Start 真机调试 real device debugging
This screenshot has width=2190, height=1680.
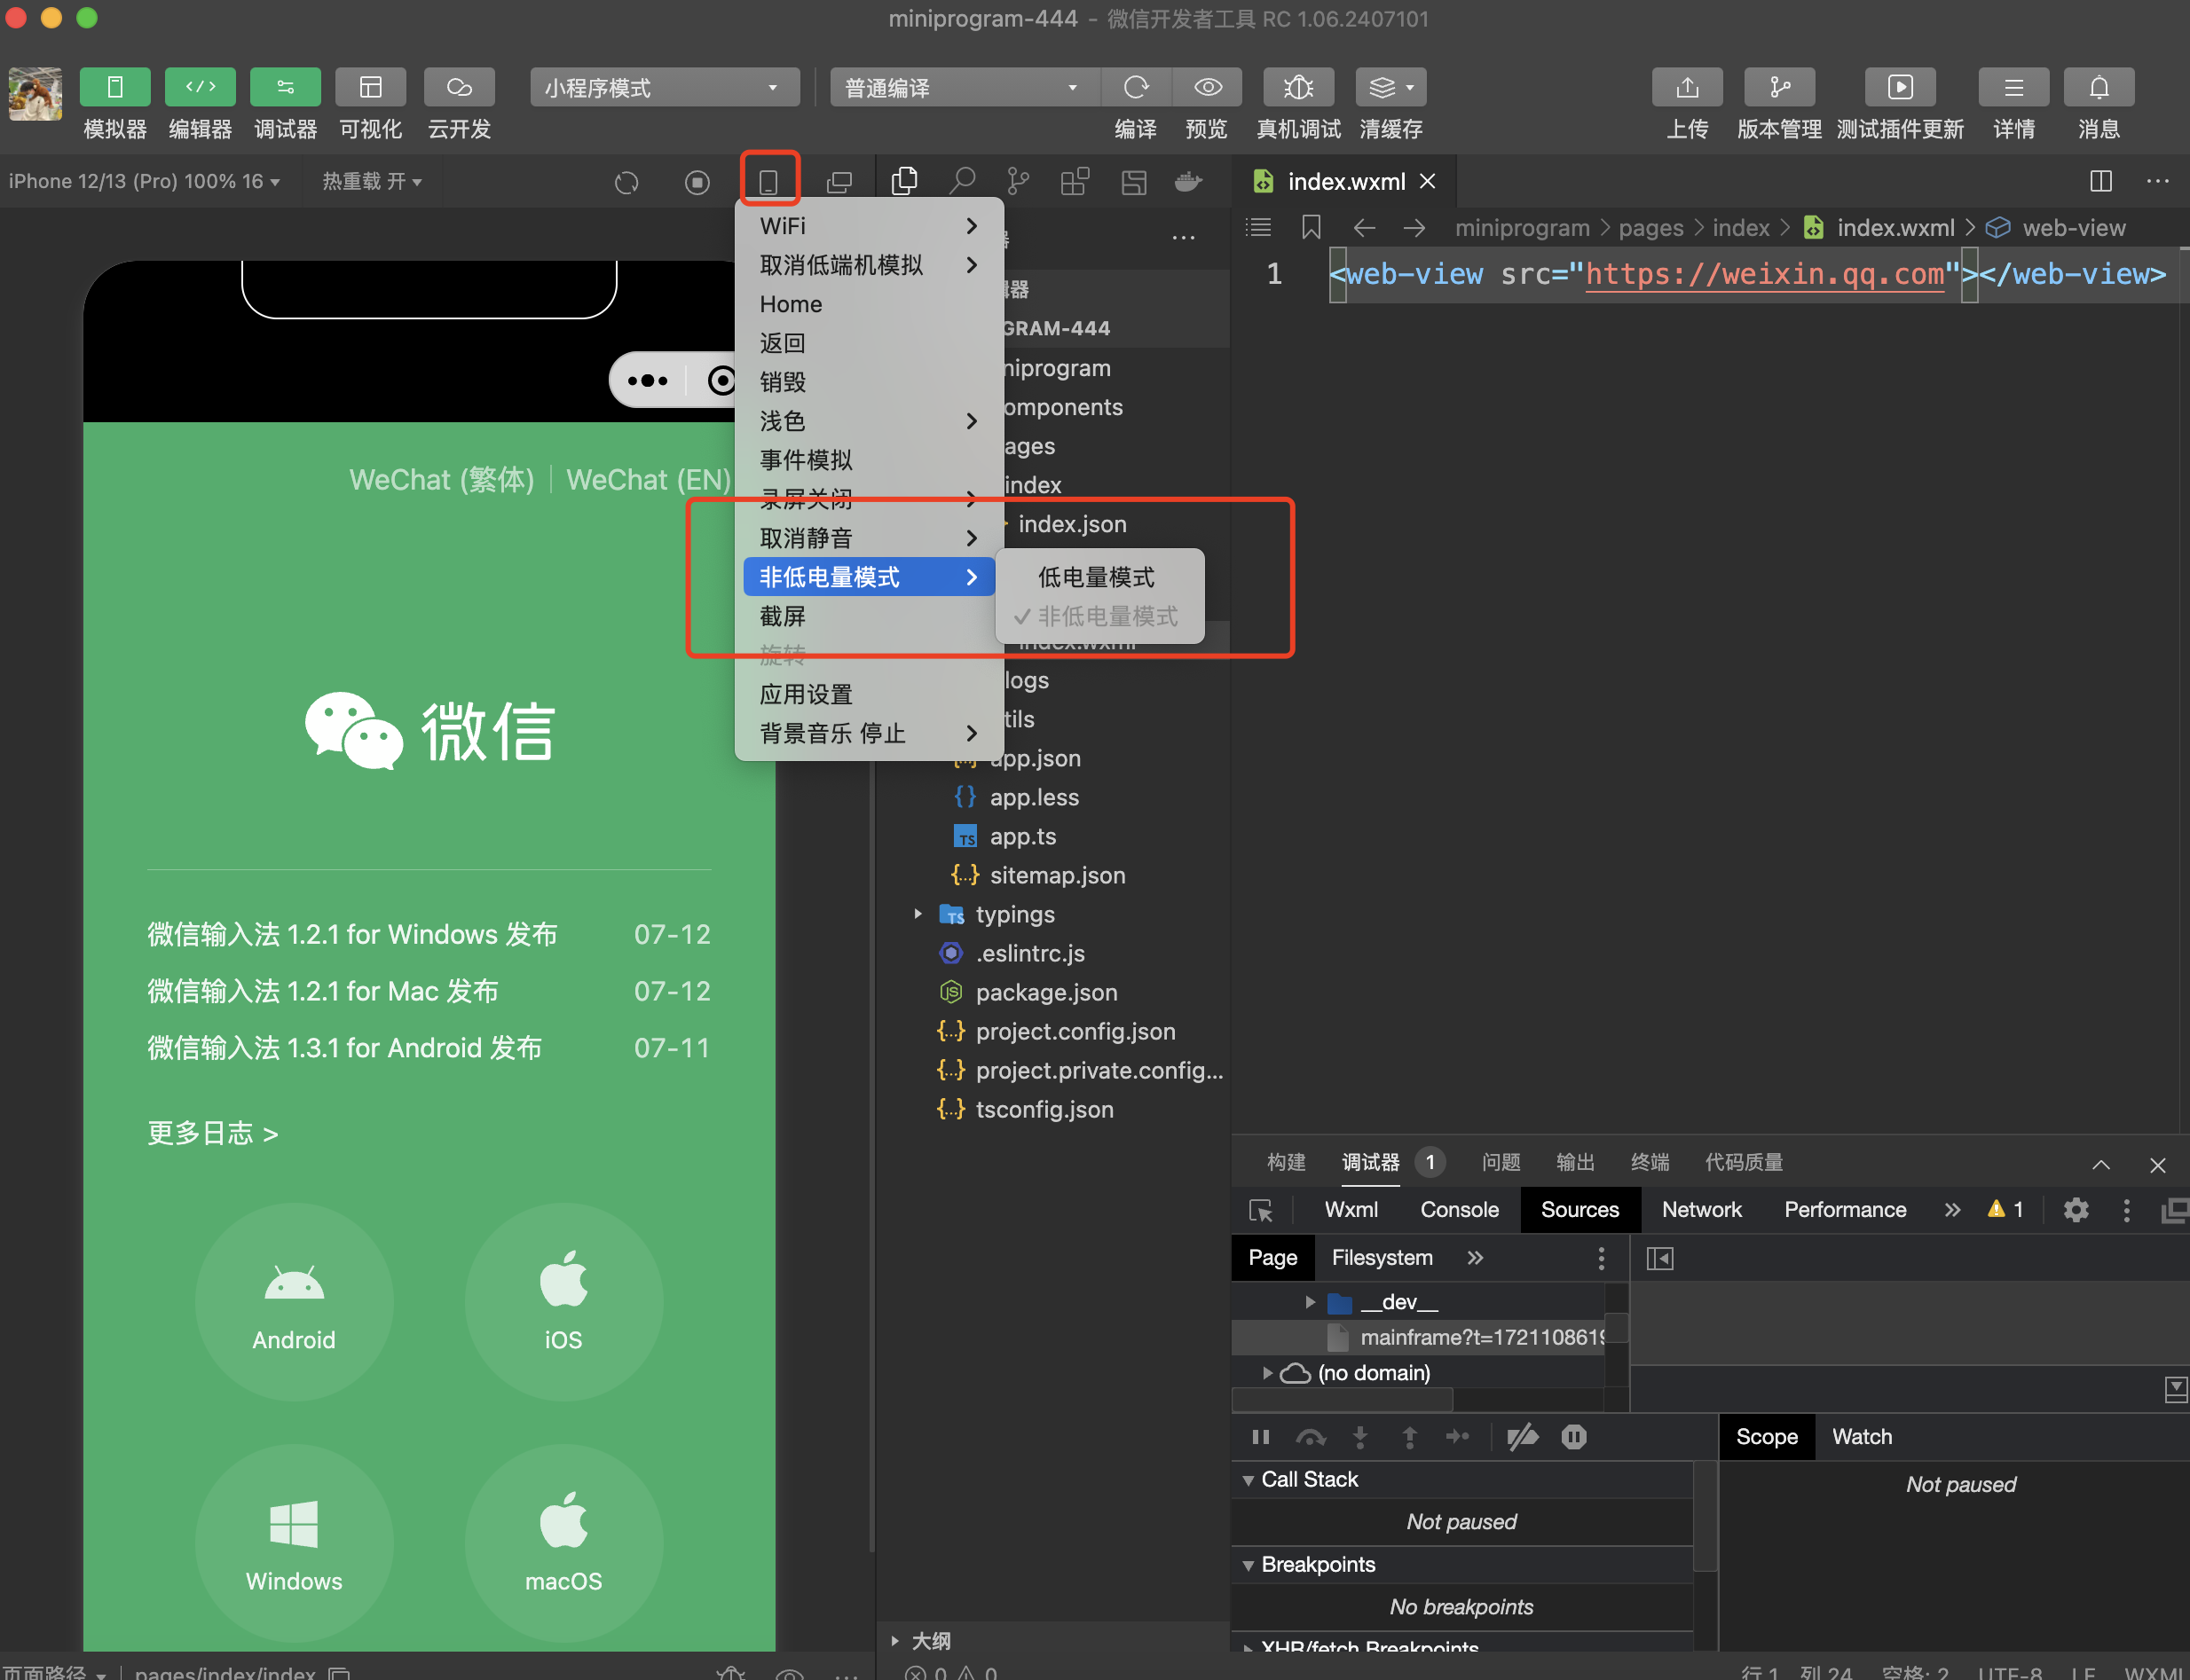tap(1297, 87)
